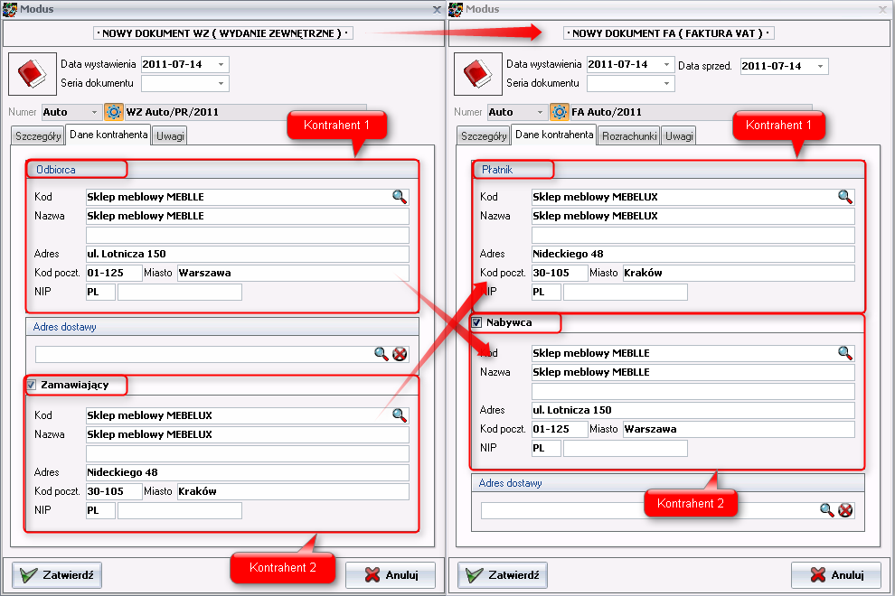The width and height of the screenshot is (895, 596).
Task: Open Uwagi tab in FA window
Action: click(679, 136)
